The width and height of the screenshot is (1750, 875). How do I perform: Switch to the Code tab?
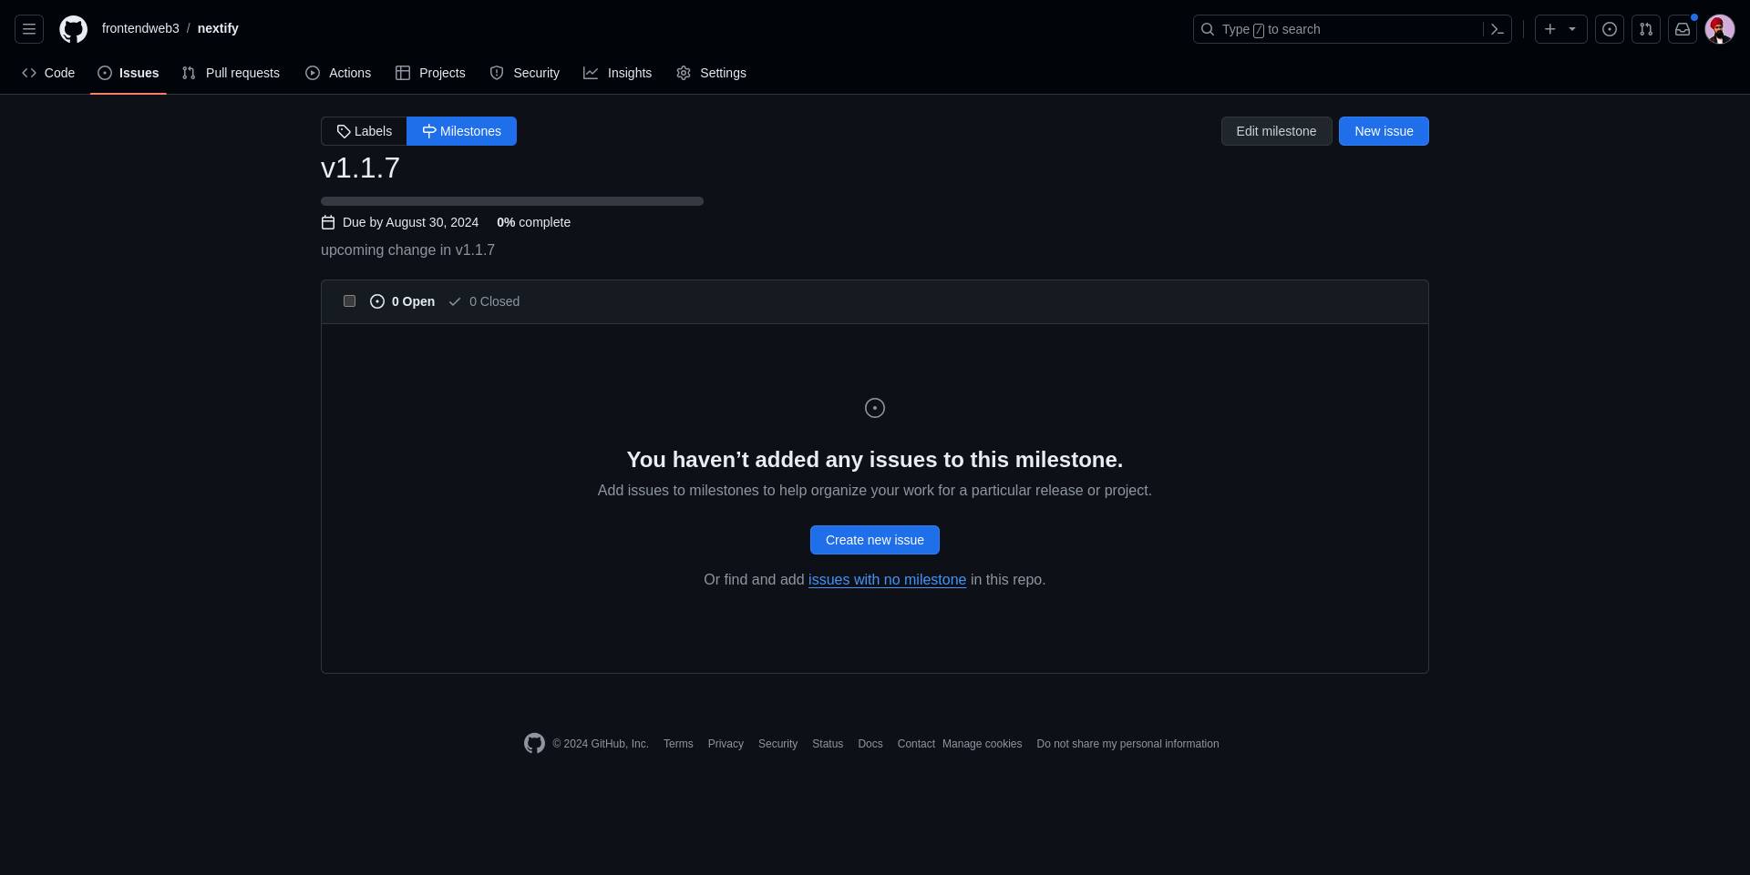point(48,73)
